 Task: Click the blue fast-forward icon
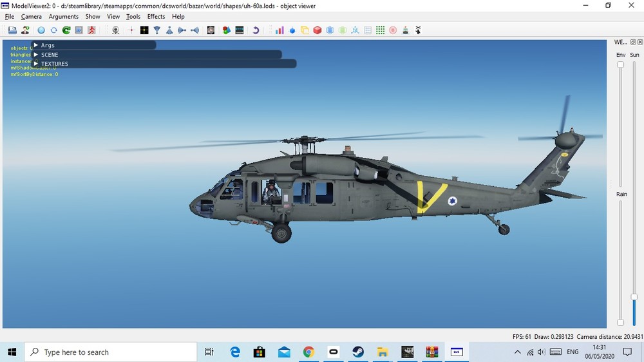79,30
